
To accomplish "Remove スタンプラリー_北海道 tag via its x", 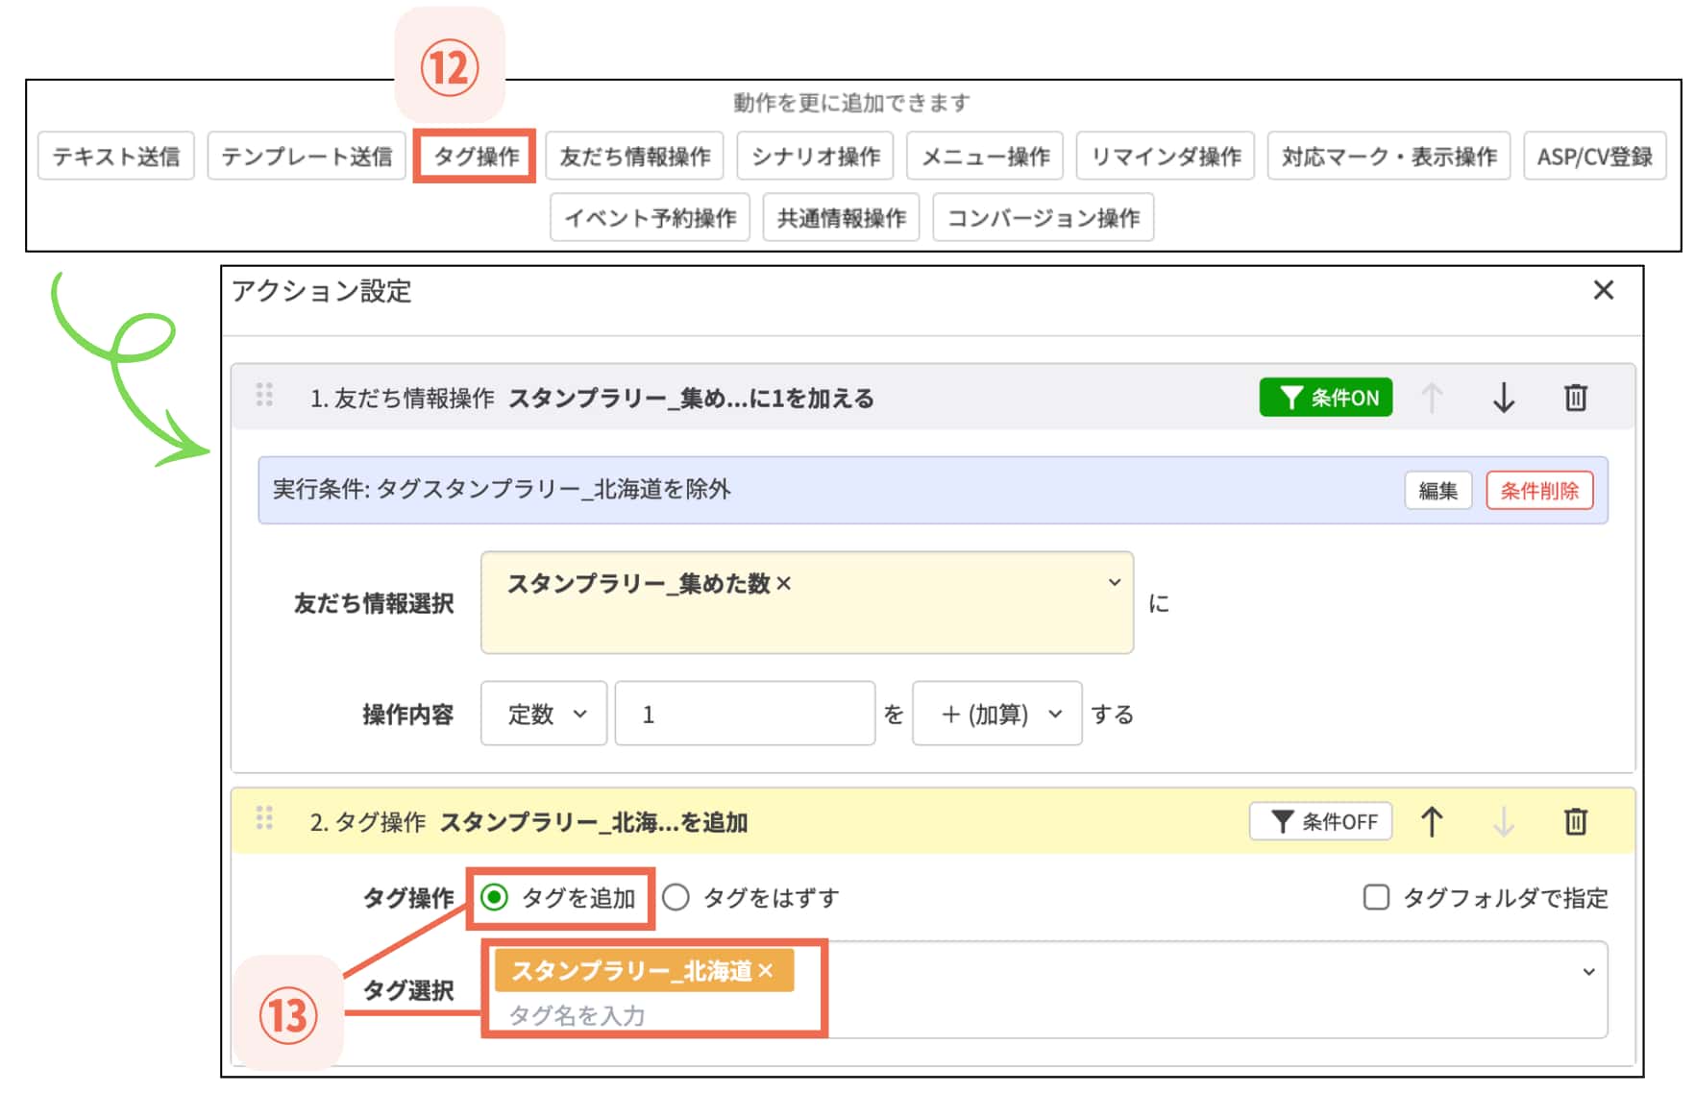I will point(766,971).
